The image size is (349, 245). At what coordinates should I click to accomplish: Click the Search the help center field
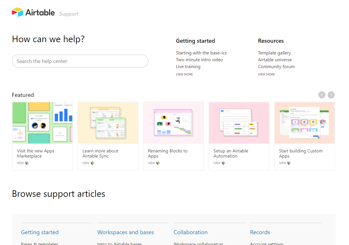tap(80, 61)
